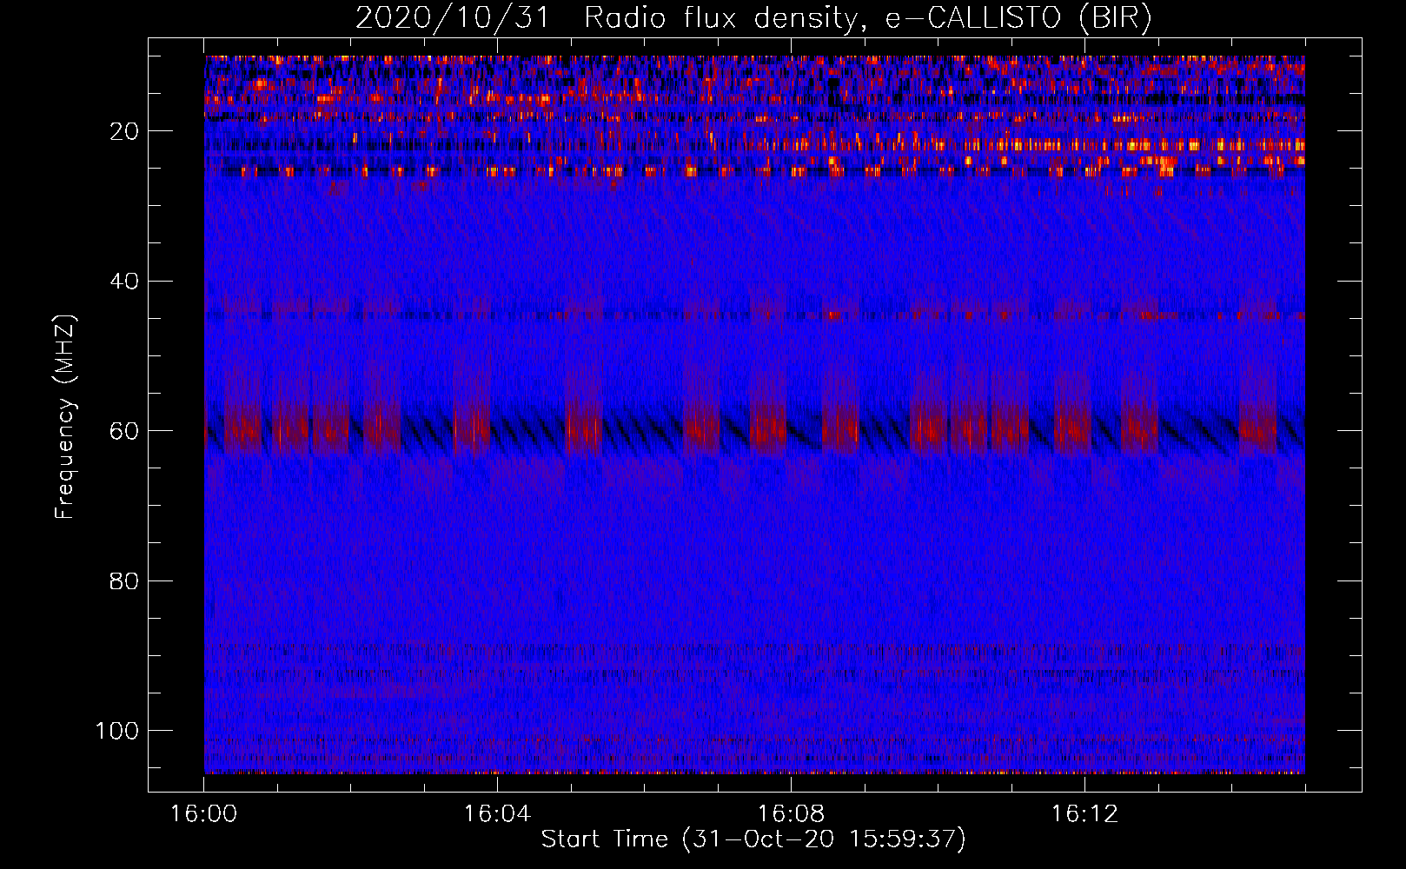The image size is (1406, 869).
Task: Click the 40 frequency tick label
Action: [x=124, y=282]
